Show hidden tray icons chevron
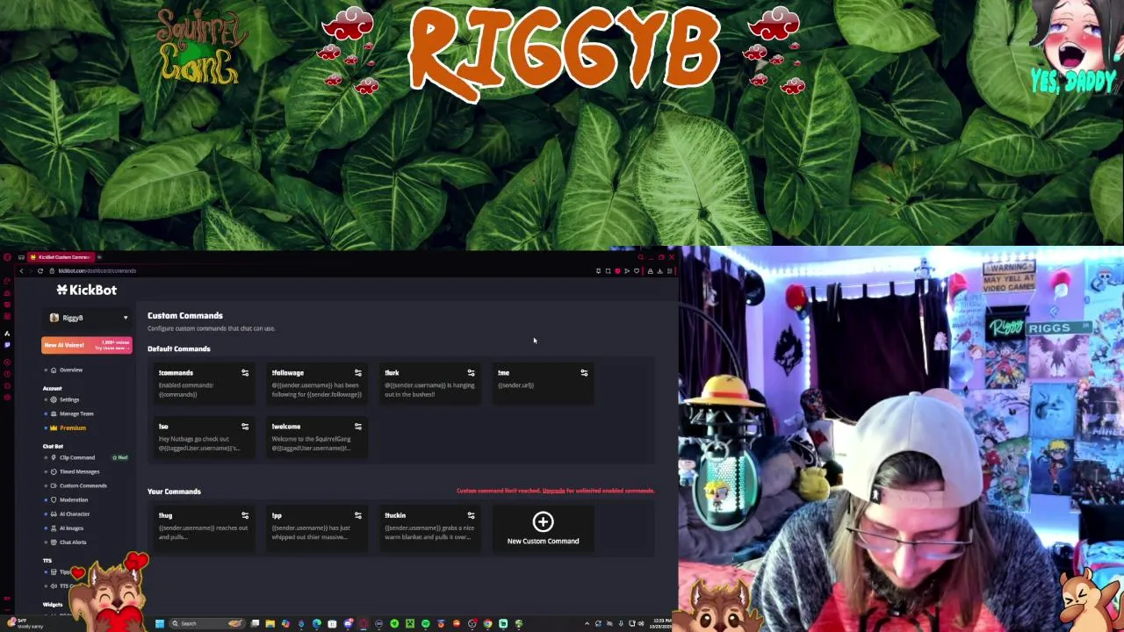 pyautogui.click(x=587, y=624)
